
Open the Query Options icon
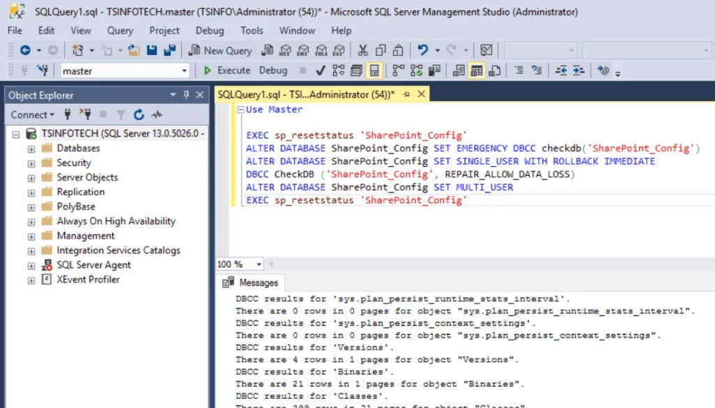click(x=356, y=70)
